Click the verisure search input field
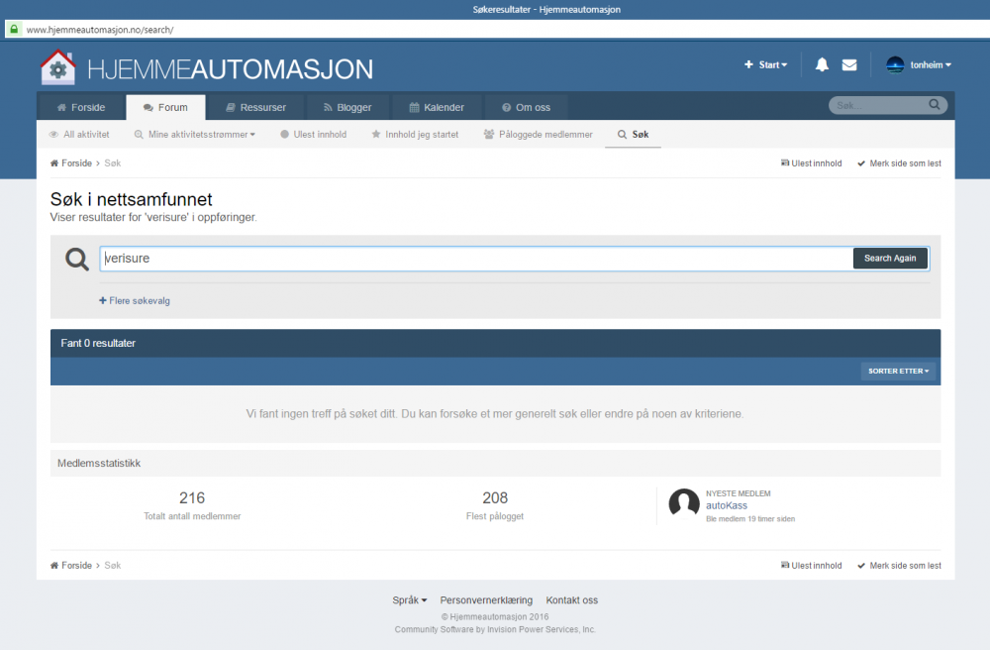Viewport: 990px width, 650px height. (x=475, y=259)
